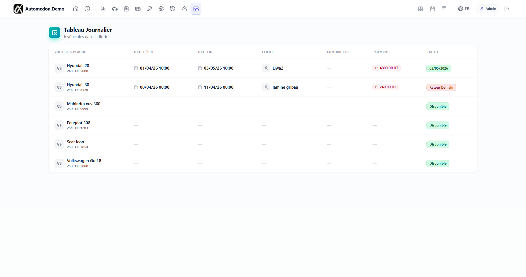The height and width of the screenshot is (277, 526).
Task: Open the alerts warning section
Action: (x=184, y=9)
